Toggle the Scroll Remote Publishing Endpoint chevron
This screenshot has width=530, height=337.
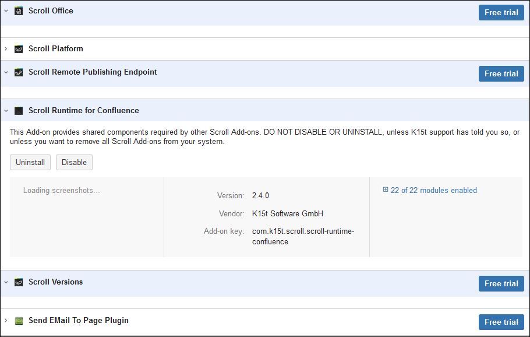coord(6,72)
